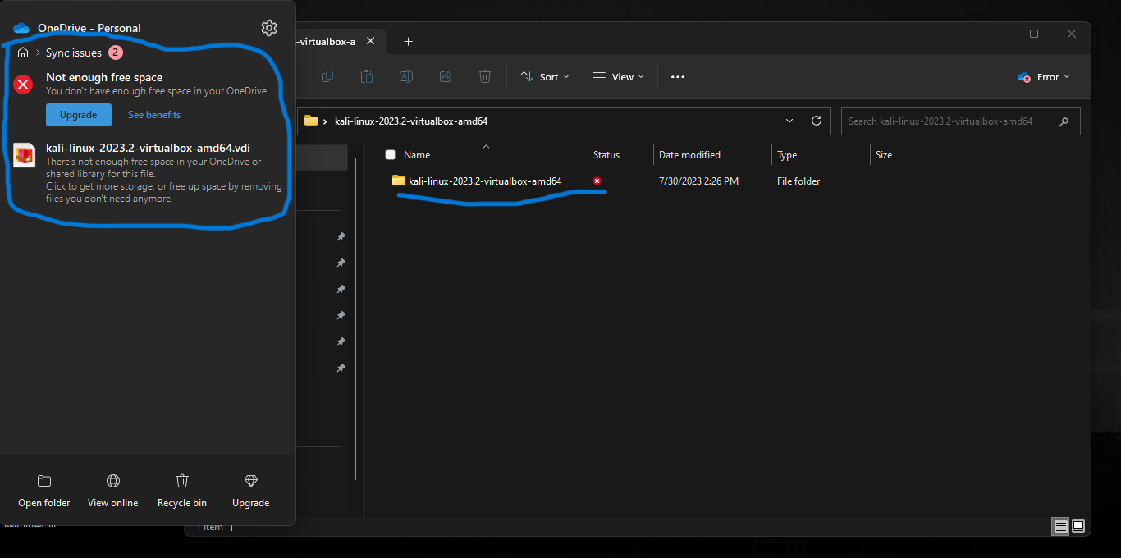
Task: Click the red sync error status icon
Action: click(597, 181)
